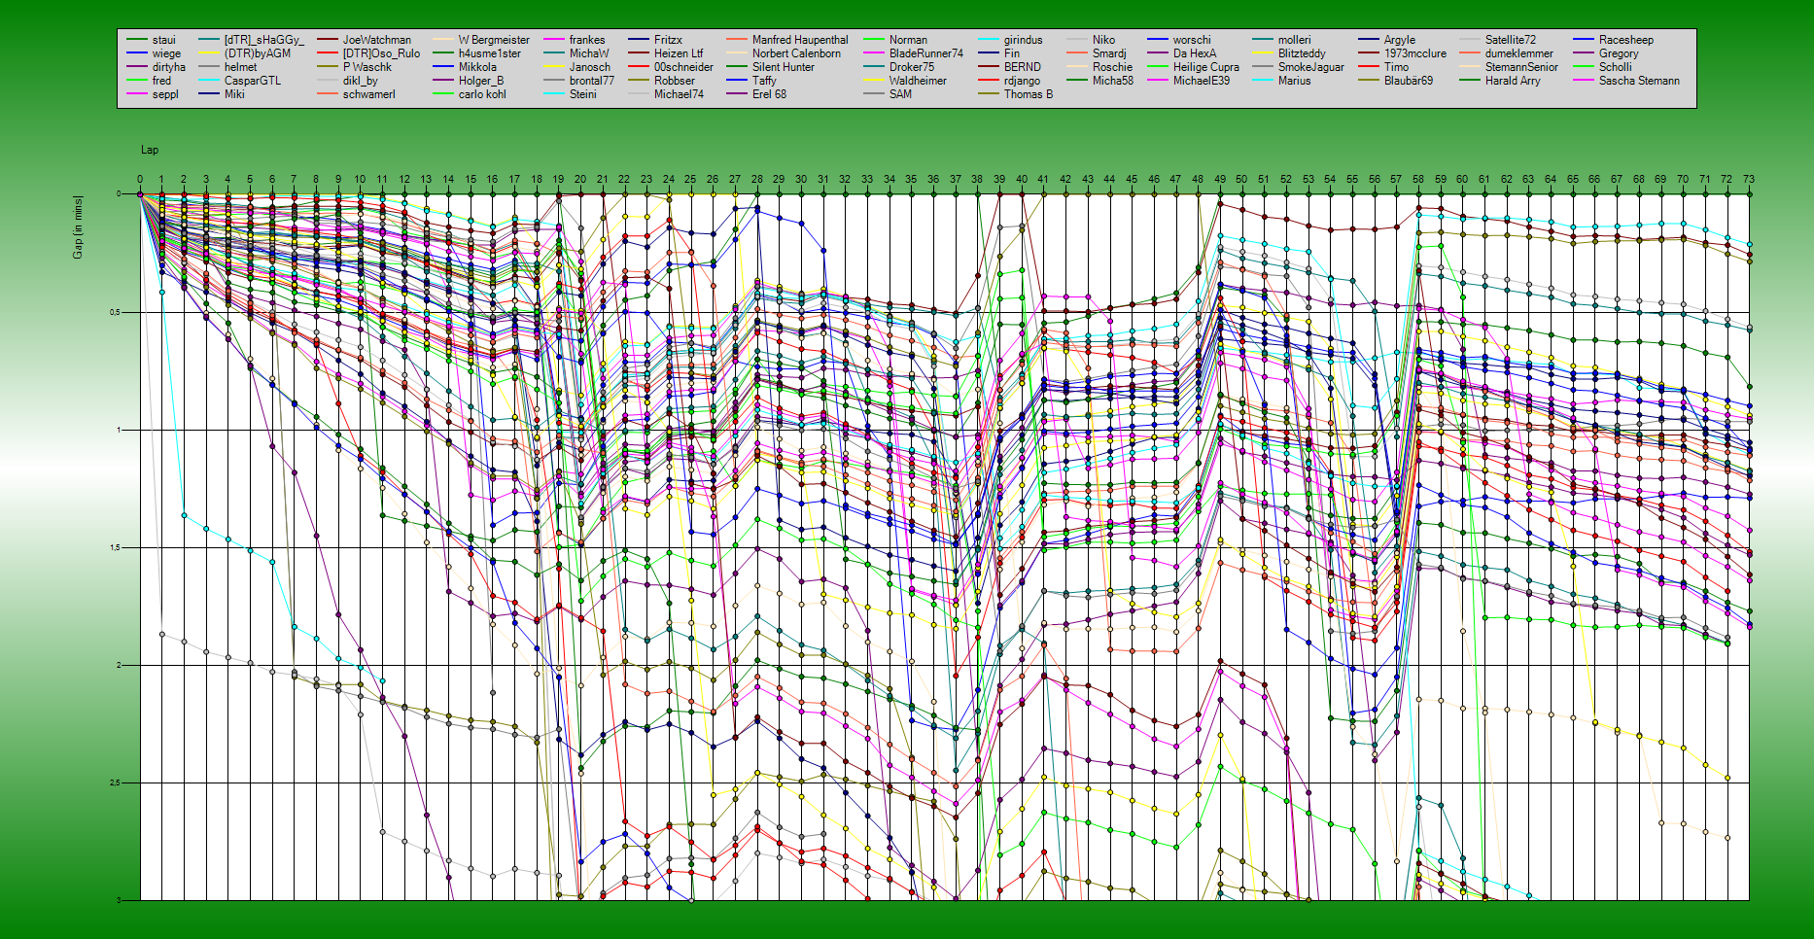1814x939 pixels.
Task: Select '[DTR]Oso_Rulo' in the legend
Action: (368, 53)
